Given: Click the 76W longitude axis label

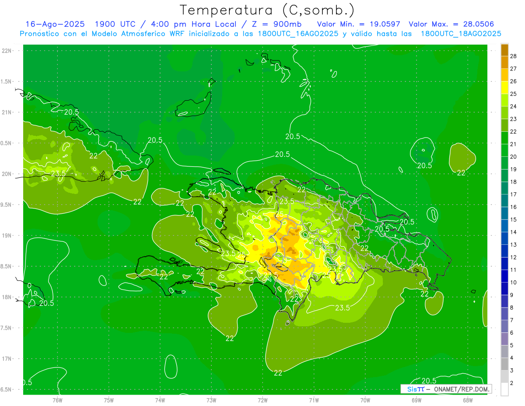Looking at the screenshot, I should (x=57, y=400).
